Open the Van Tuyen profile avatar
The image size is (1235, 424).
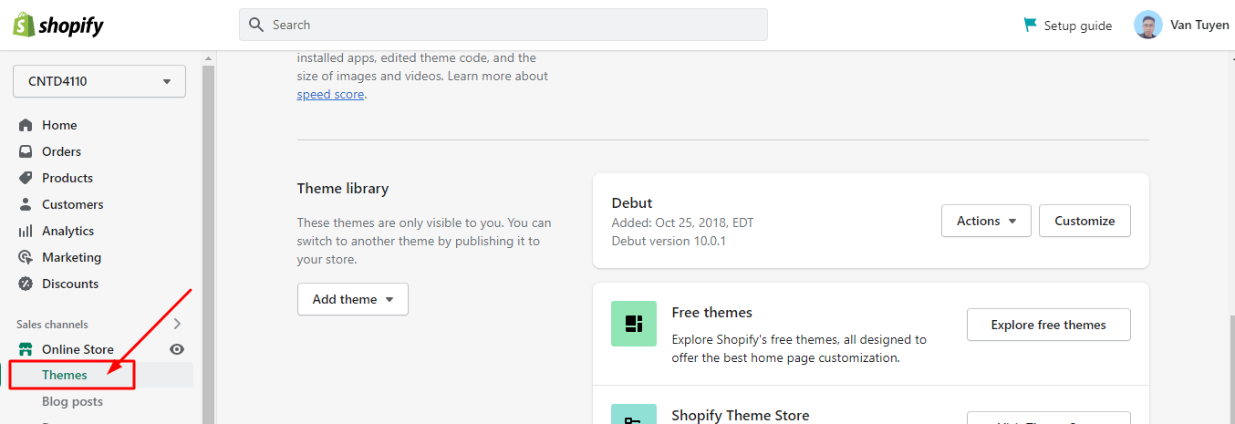[1147, 25]
